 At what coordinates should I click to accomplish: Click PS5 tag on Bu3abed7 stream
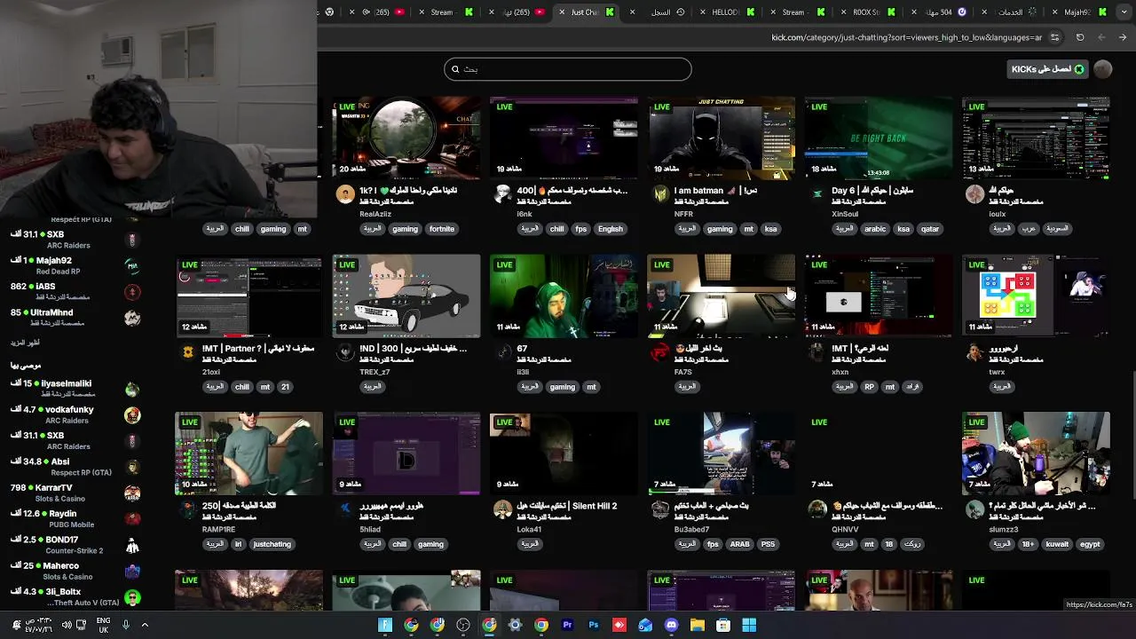point(768,544)
